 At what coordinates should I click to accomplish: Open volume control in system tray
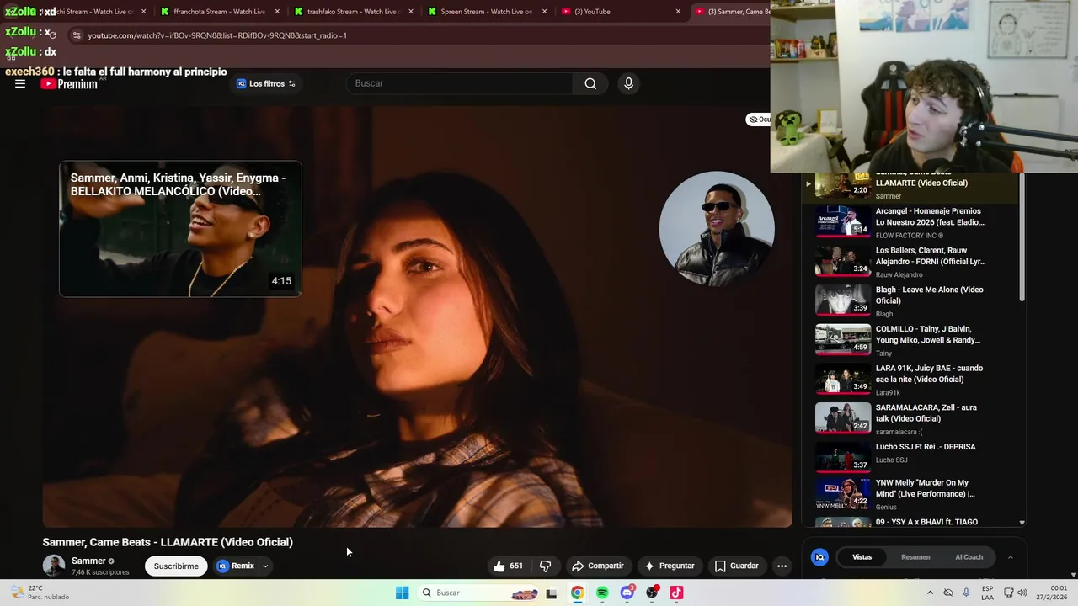(1023, 593)
